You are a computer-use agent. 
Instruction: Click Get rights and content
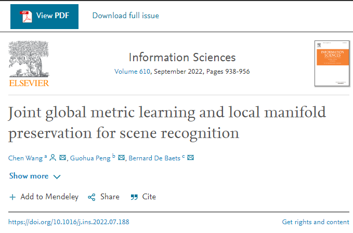[316, 222]
